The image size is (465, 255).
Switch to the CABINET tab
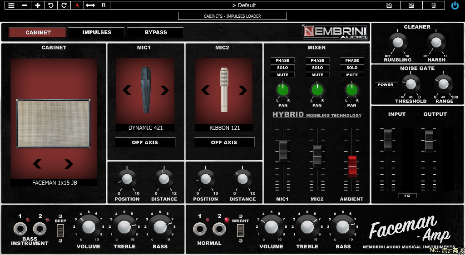tap(38, 32)
